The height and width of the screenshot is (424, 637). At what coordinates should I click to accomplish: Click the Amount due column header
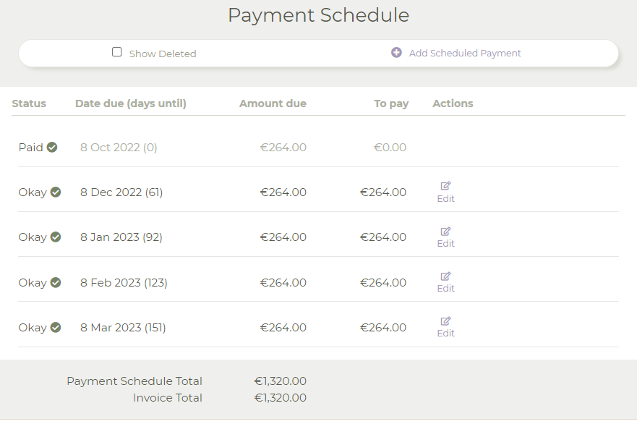click(273, 103)
